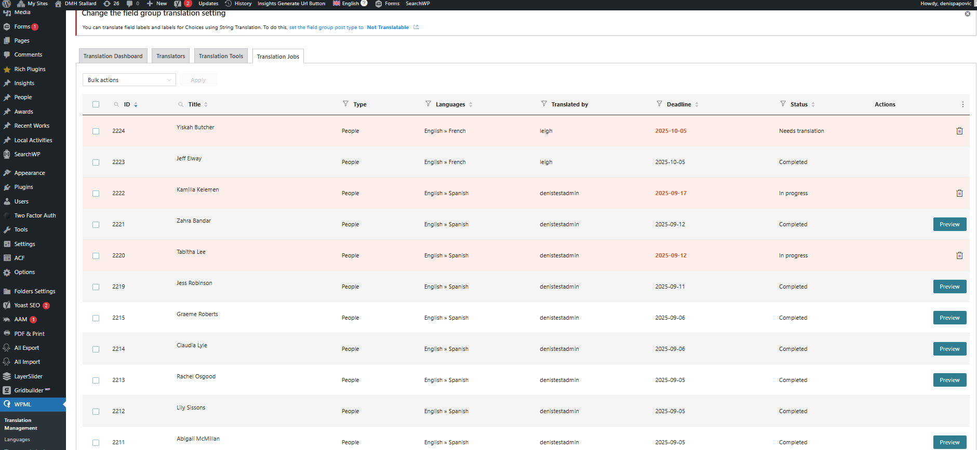
Task: Open the Status column filter icon
Action: (783, 104)
